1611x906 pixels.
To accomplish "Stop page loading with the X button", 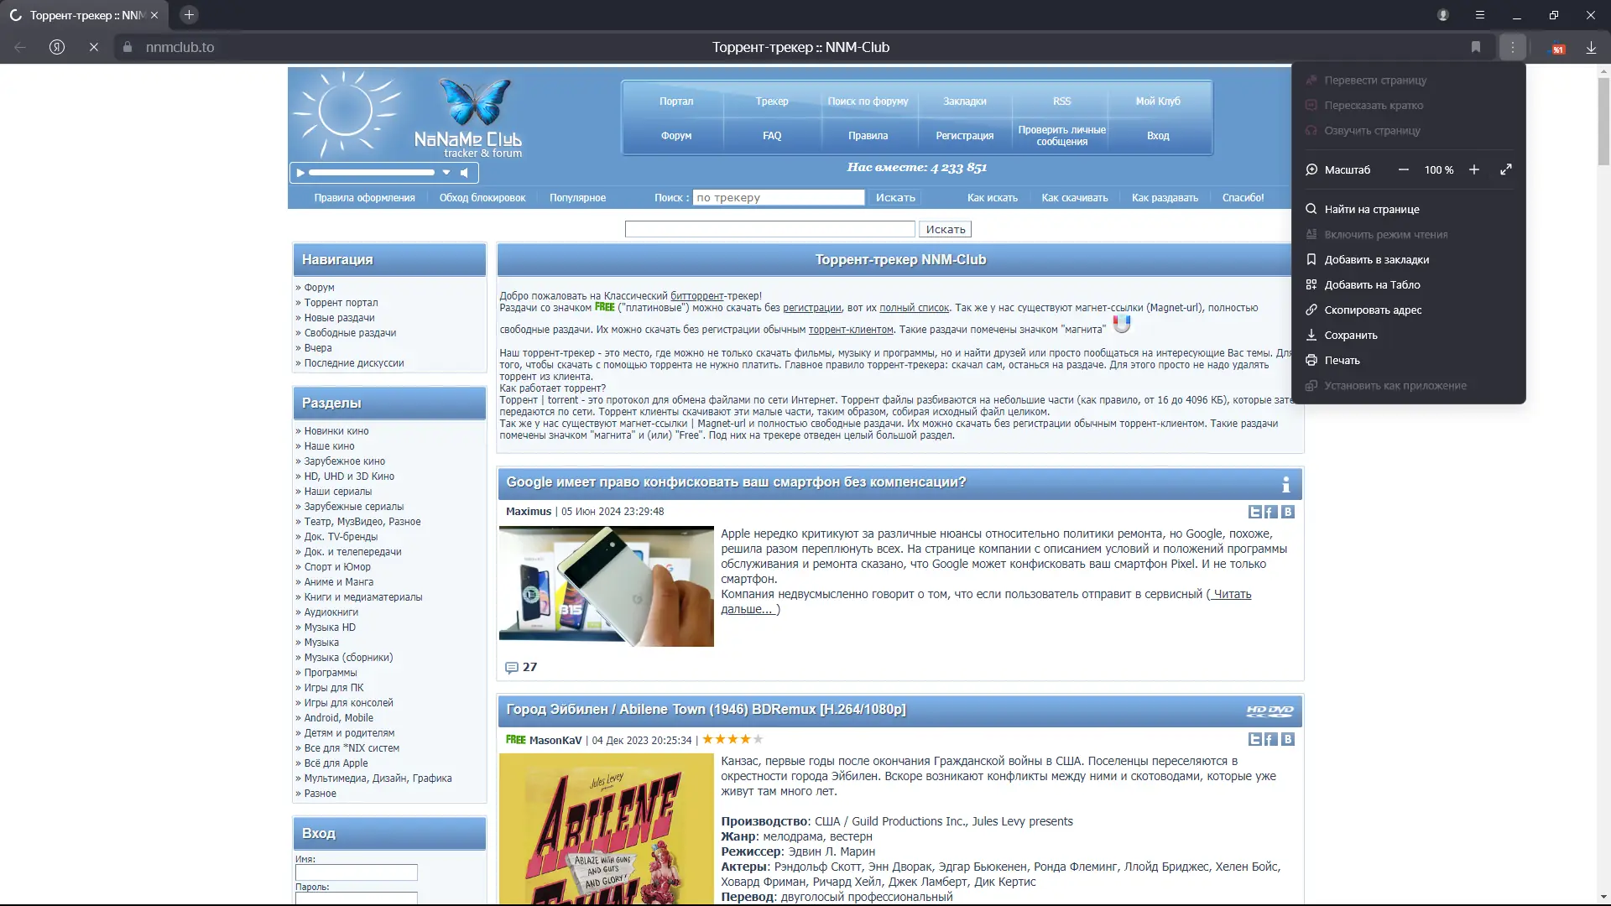I will 94,48.
